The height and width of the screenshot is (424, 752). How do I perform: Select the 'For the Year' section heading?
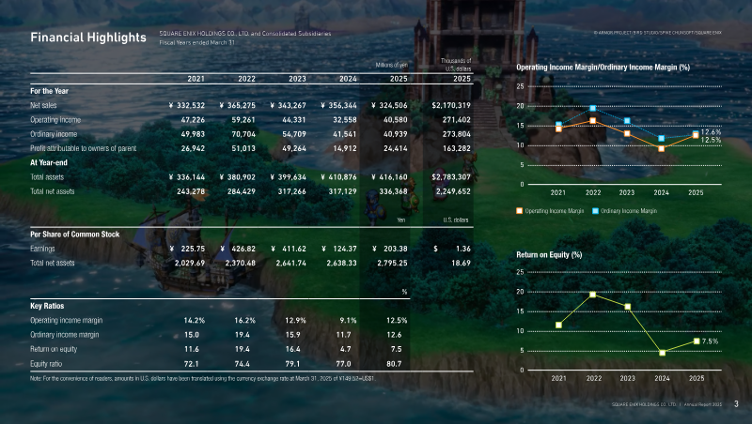54,91
